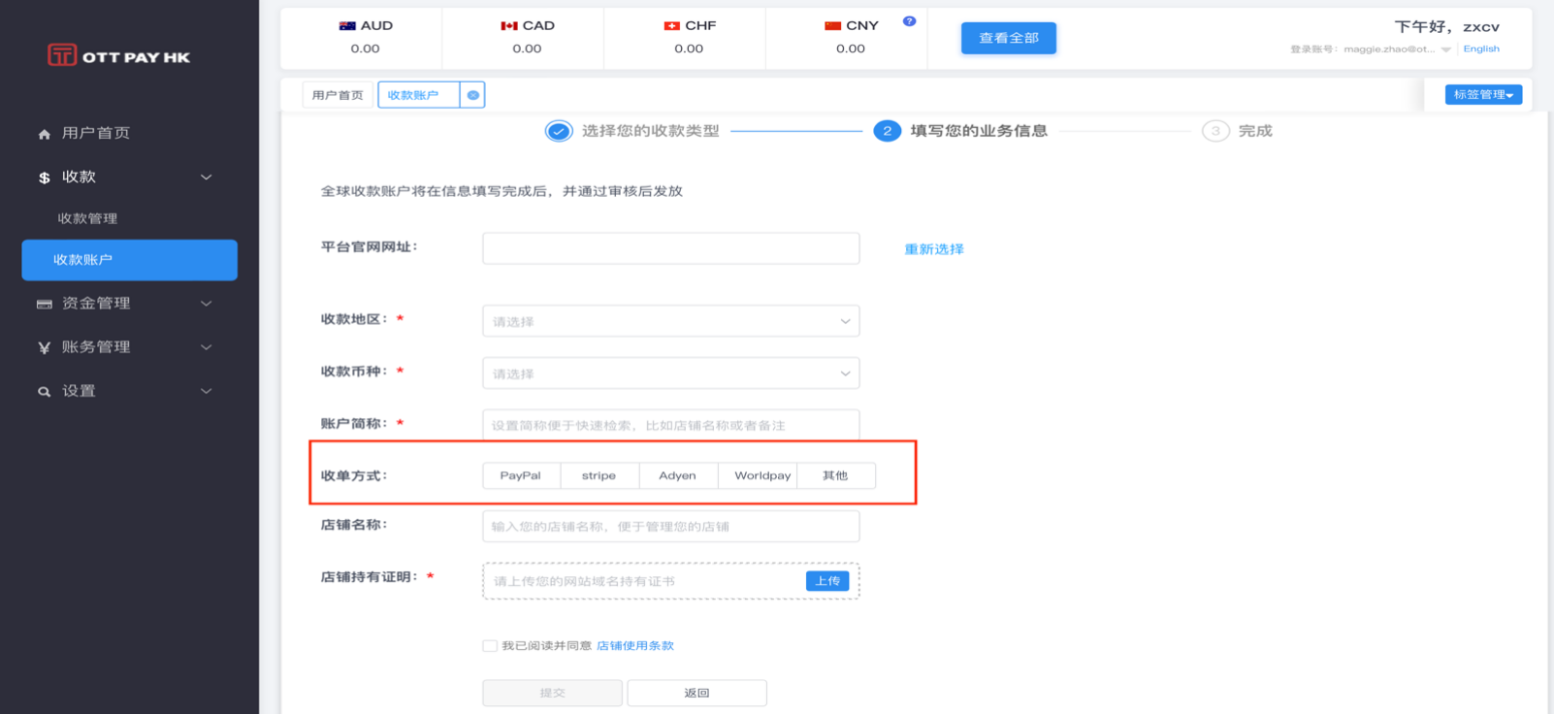The width and height of the screenshot is (1554, 714).
Task: Click the home icon beside 用户首页
Action: [44, 134]
